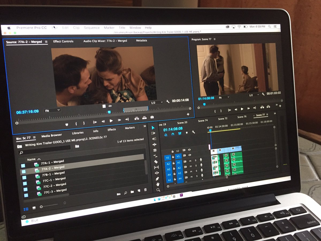This screenshot has width=321, height=241.
Task: Click Source monitor blue playhead marker
Action: click(x=109, y=112)
